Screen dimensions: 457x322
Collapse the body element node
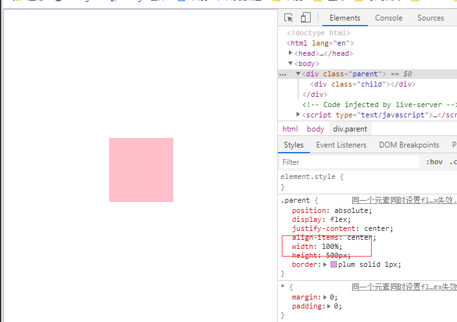290,63
